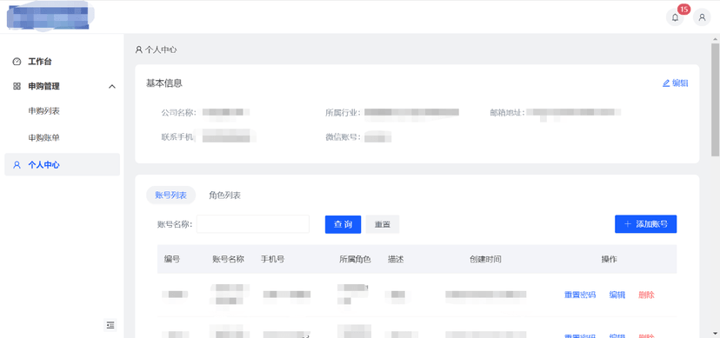Switch to the 账号列表 tab
The height and width of the screenshot is (338, 720).
point(170,196)
